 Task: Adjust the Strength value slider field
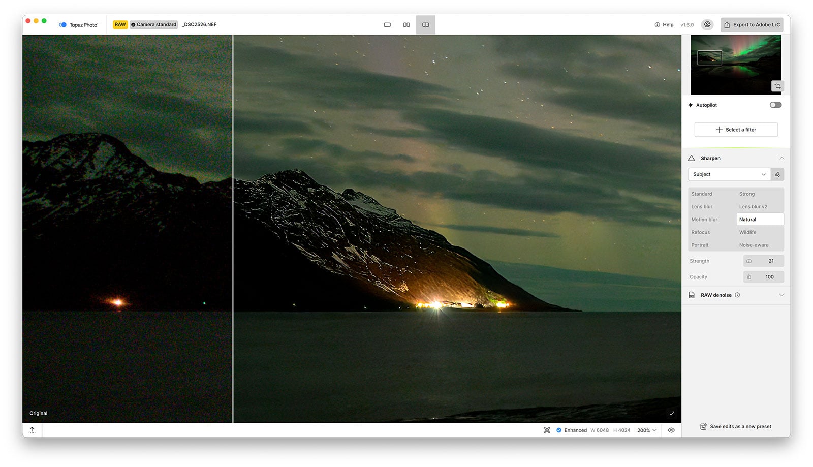pos(763,261)
